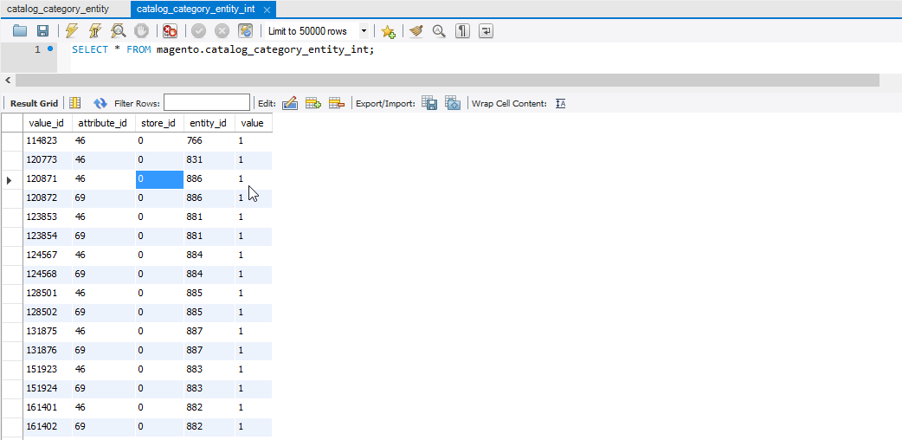Viewport: 902px width, 440px height.
Task: Toggle stop-on-error for script execution
Action: point(171,31)
